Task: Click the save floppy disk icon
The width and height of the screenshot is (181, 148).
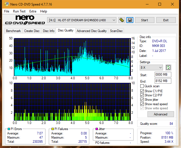Action: [130, 20]
